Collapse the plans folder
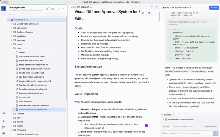The width and height of the screenshot is (220, 137). [12, 48]
